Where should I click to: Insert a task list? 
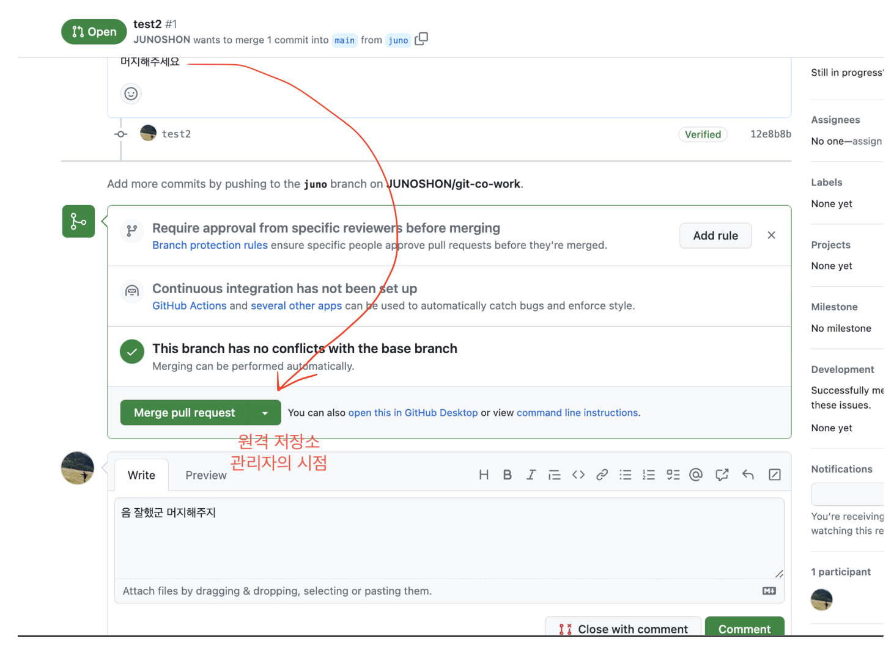point(673,475)
